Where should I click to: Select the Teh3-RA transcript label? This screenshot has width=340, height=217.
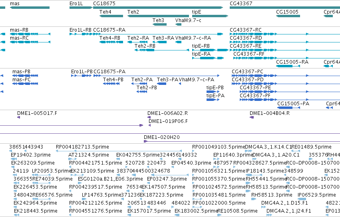tap(163, 38)
